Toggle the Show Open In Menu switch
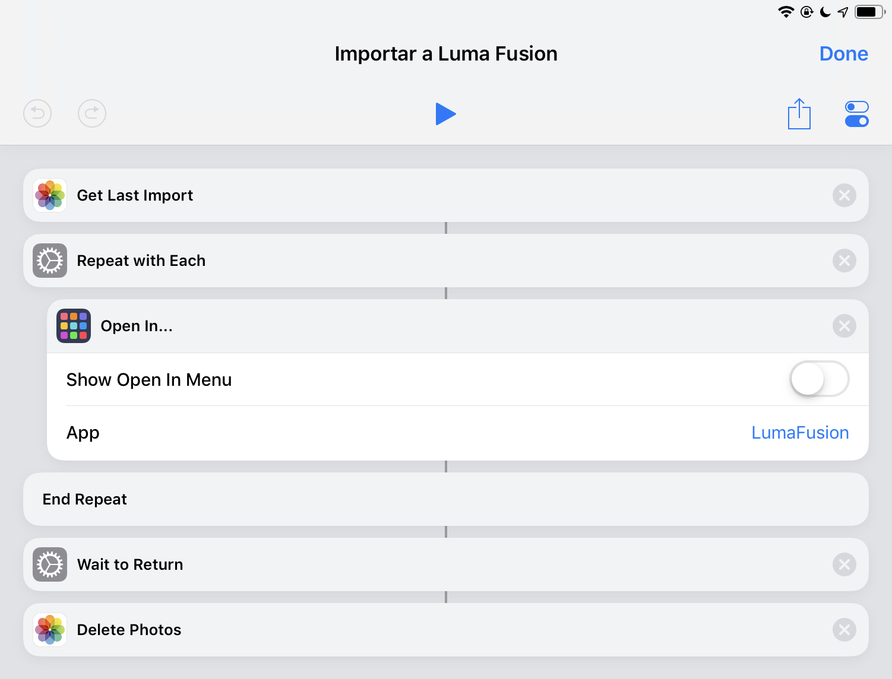Viewport: 892px width, 679px height. (x=819, y=379)
